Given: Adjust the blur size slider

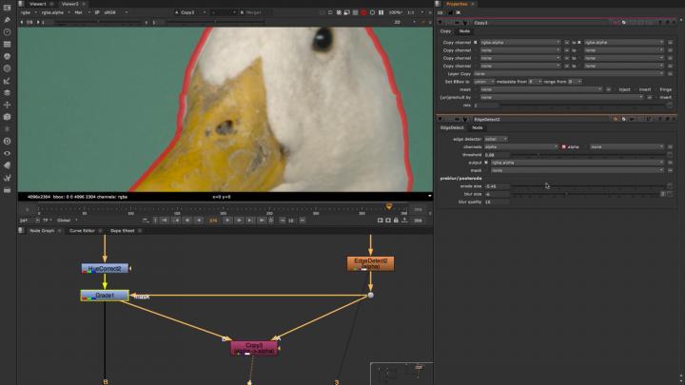Looking at the screenshot, I should click(585, 194).
